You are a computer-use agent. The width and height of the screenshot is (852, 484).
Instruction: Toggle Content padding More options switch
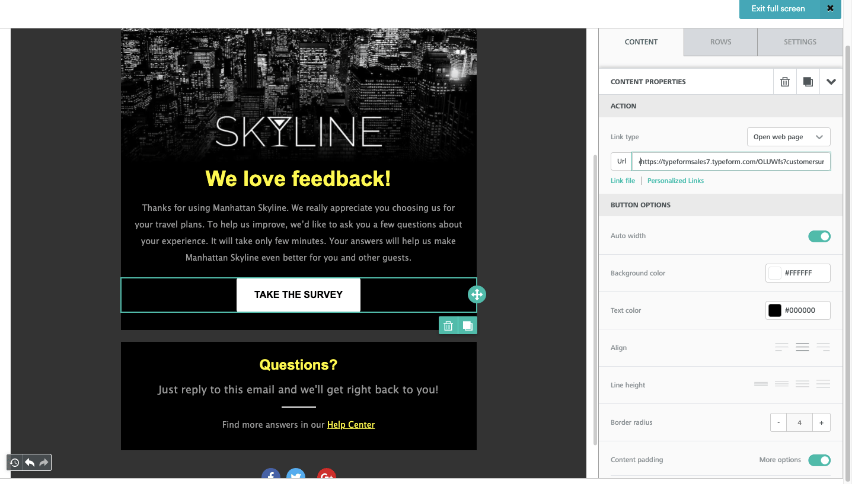click(819, 460)
